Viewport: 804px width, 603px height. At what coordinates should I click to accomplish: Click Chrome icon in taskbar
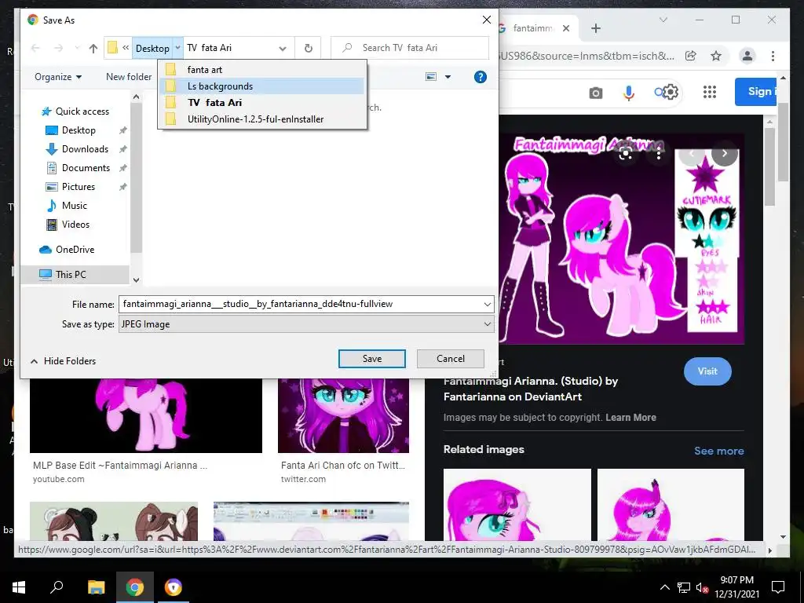pyautogui.click(x=134, y=587)
